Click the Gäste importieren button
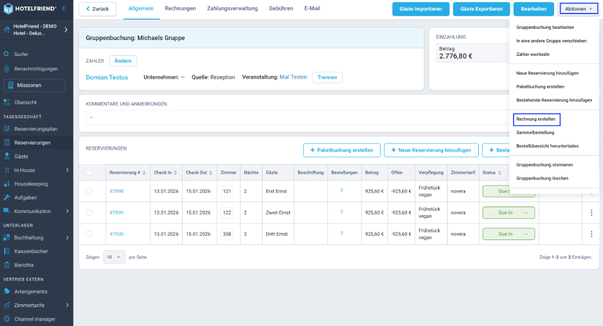Image resolution: width=603 pixels, height=326 pixels. tap(420, 9)
